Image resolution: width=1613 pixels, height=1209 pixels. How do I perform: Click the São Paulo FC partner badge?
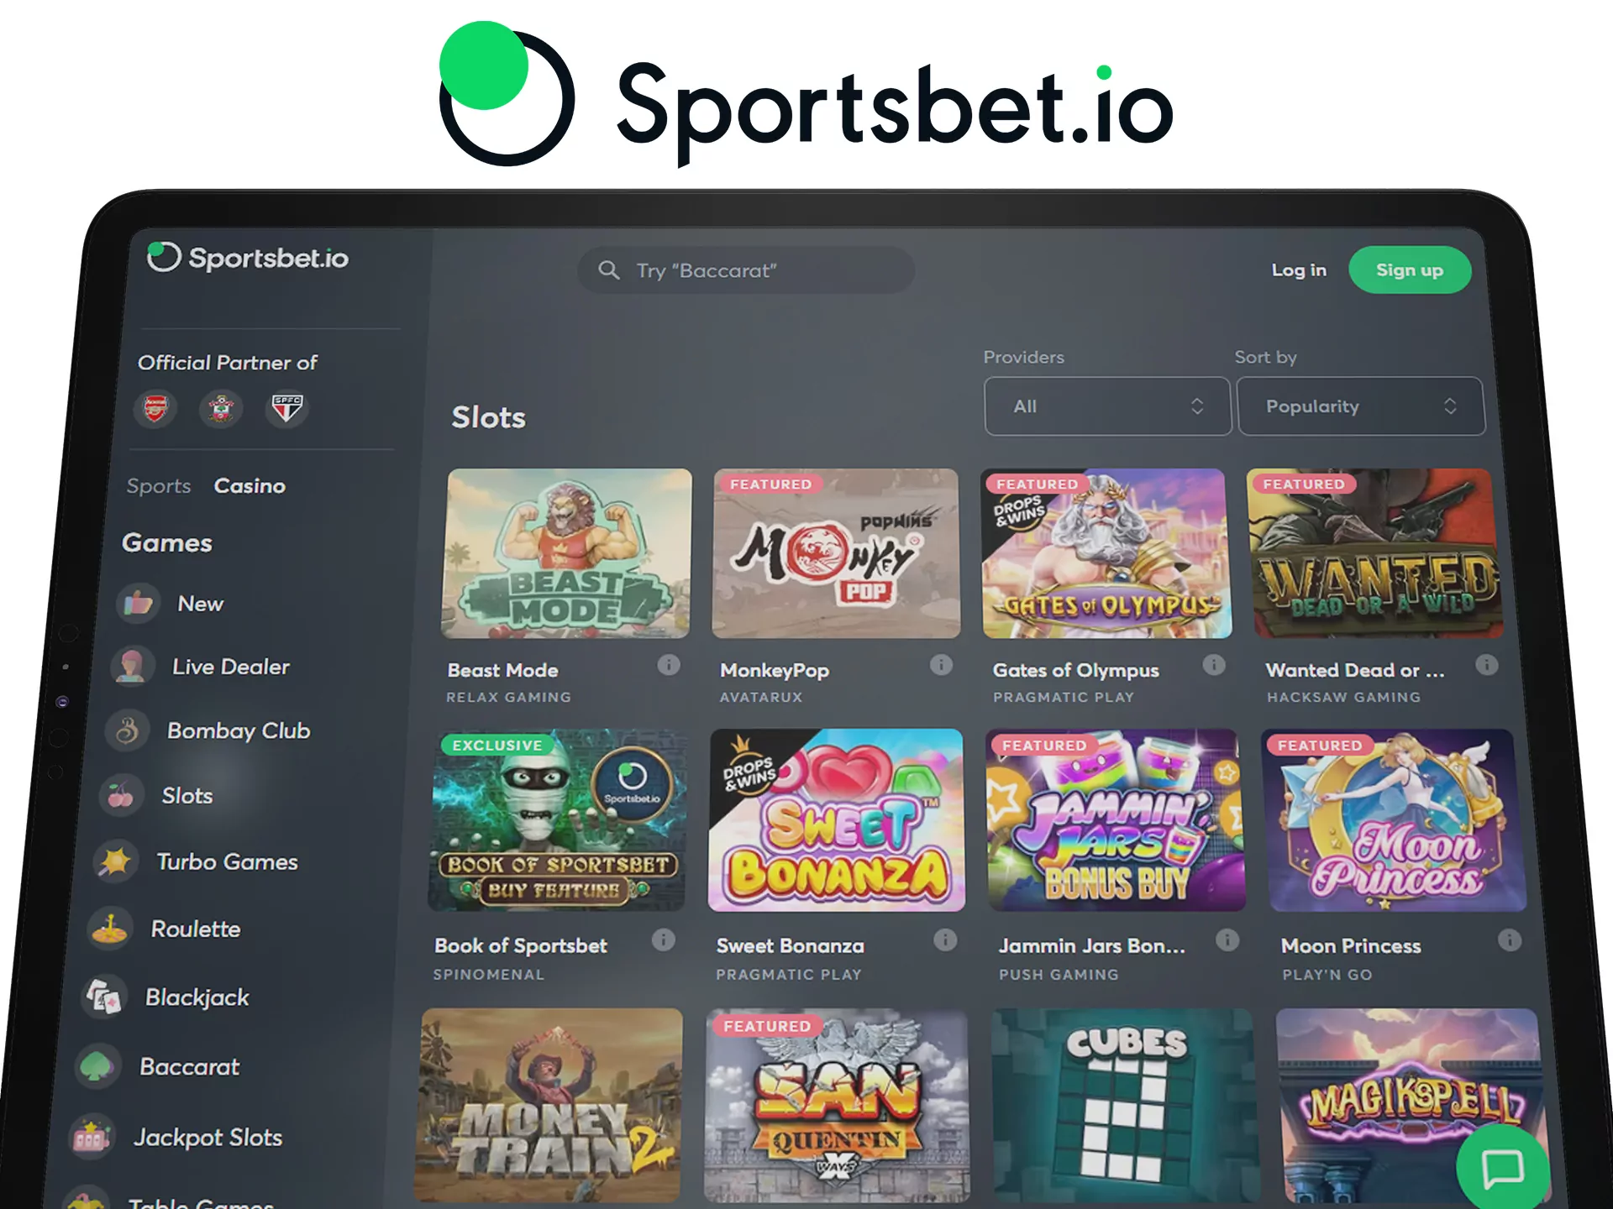tap(287, 409)
